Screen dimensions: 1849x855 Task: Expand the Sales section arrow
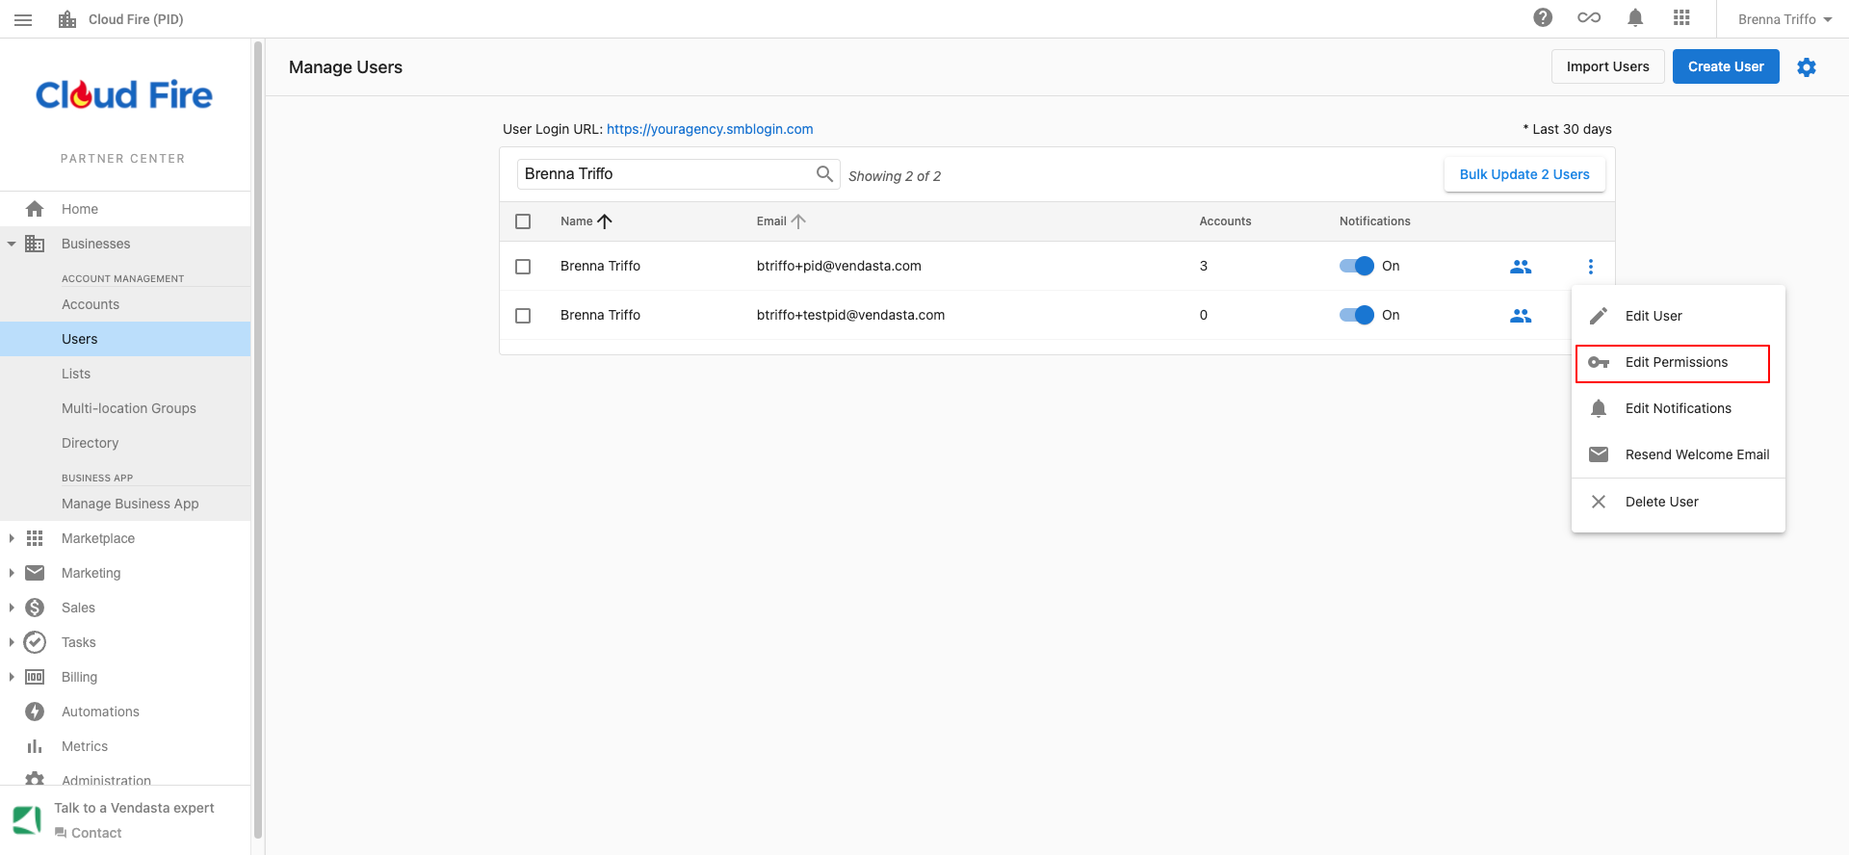[12, 608]
